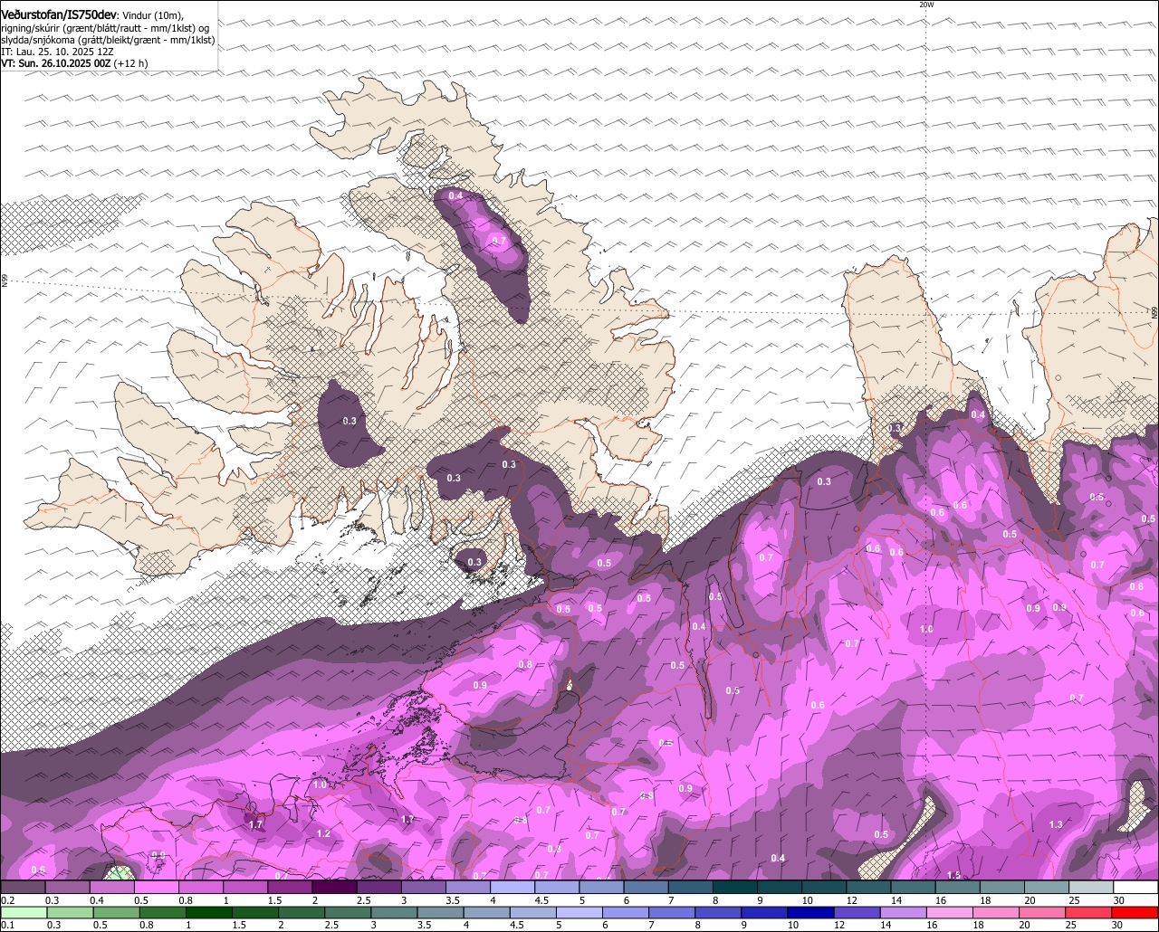Click the 'VT: Sun. 26.10.2025 00Z (+12 h)' line
The image size is (1159, 932).
click(x=74, y=63)
